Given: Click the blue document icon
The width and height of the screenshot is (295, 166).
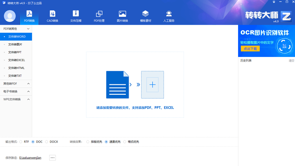Looking at the screenshot, I should (x=118, y=85).
